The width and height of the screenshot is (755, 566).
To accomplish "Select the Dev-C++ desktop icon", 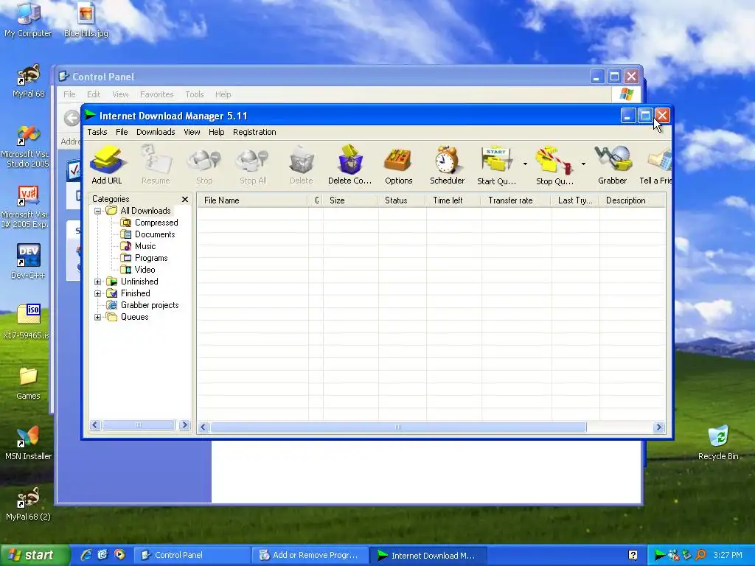I will [28, 262].
